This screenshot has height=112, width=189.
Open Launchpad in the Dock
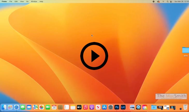(10, 107)
